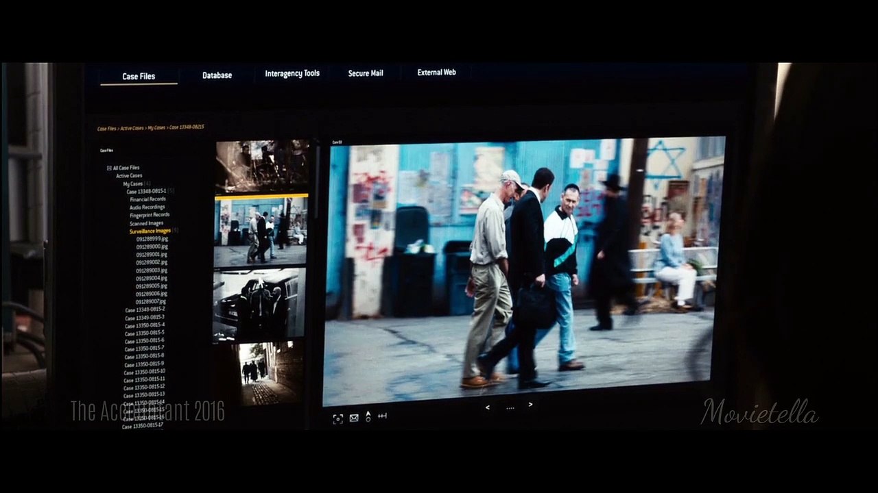This screenshot has width=878, height=493.
Task: Select the My Cases tree folder
Action: pos(133,184)
